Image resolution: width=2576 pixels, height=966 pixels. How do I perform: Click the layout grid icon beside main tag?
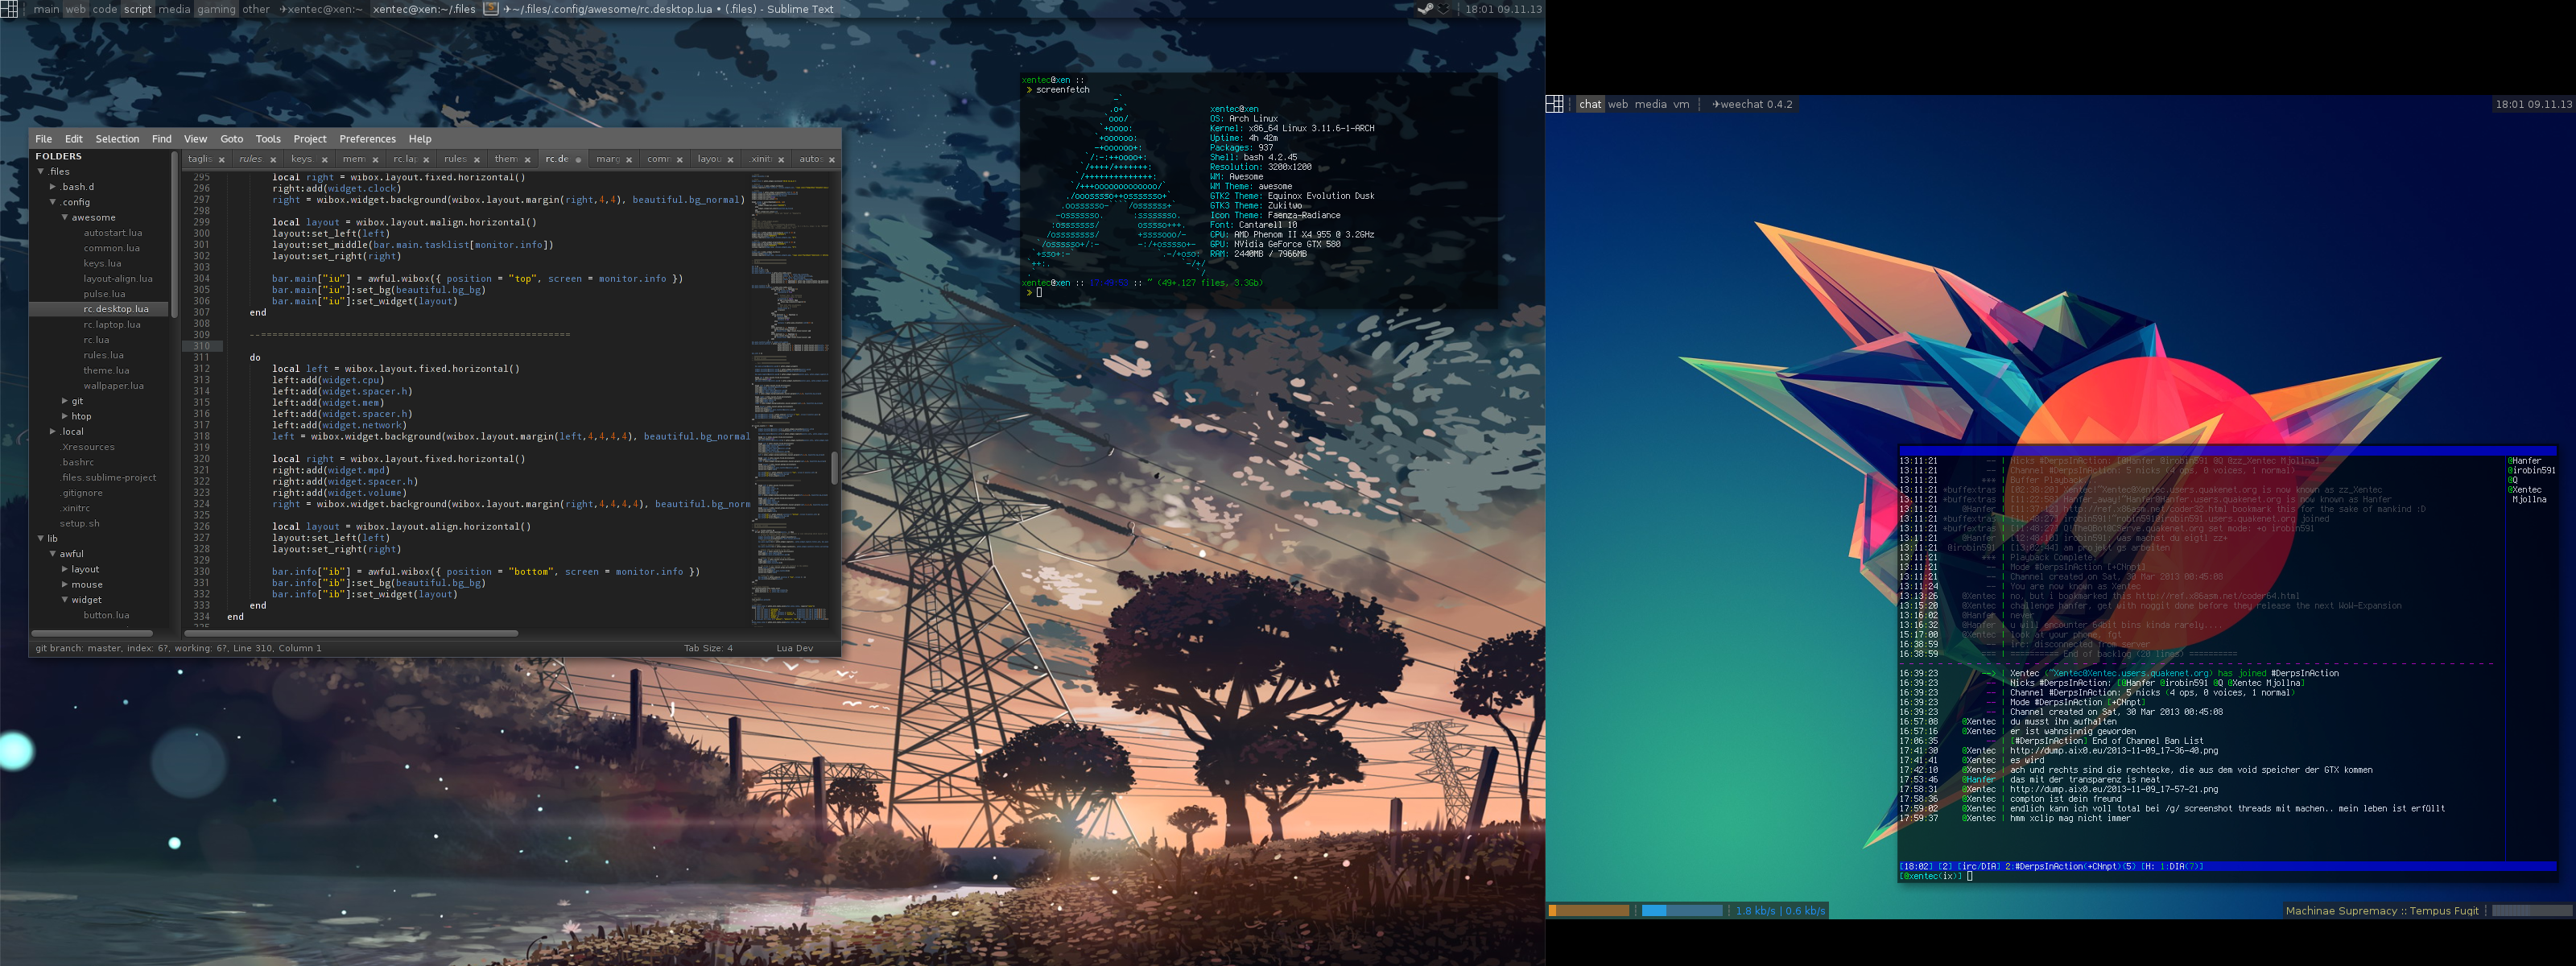[9, 9]
